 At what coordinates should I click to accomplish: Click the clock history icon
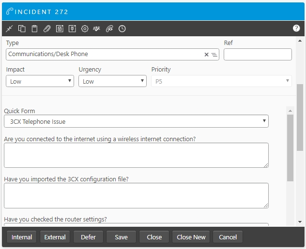pos(122,29)
